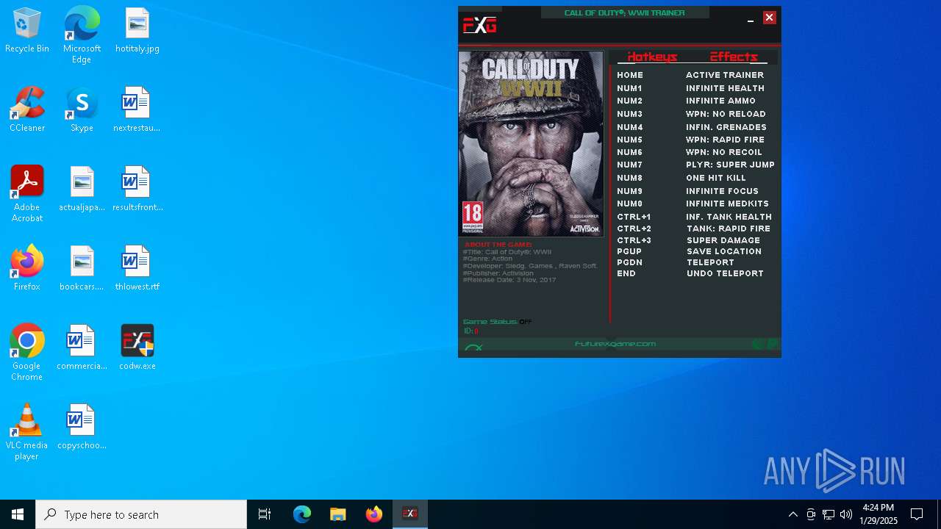Click SUPER DAMAGE effect
Image resolution: width=941 pixels, height=529 pixels.
[724, 240]
